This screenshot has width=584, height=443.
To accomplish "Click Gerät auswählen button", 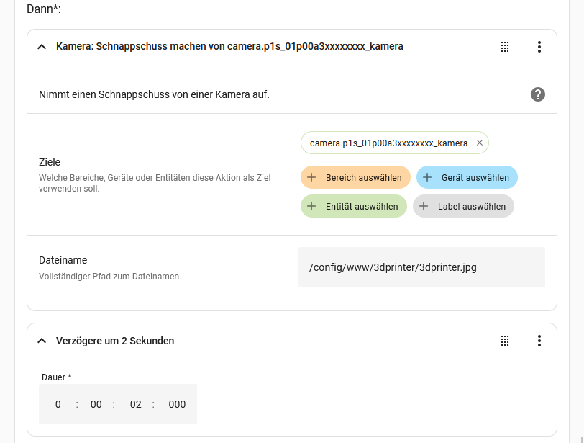I will click(467, 177).
